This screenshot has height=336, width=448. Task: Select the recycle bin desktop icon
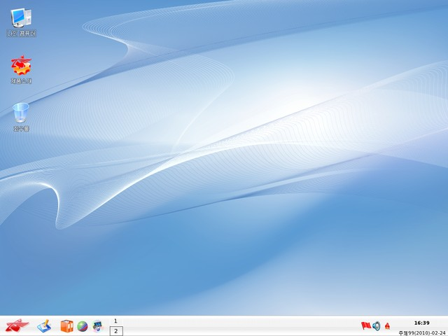[21, 113]
